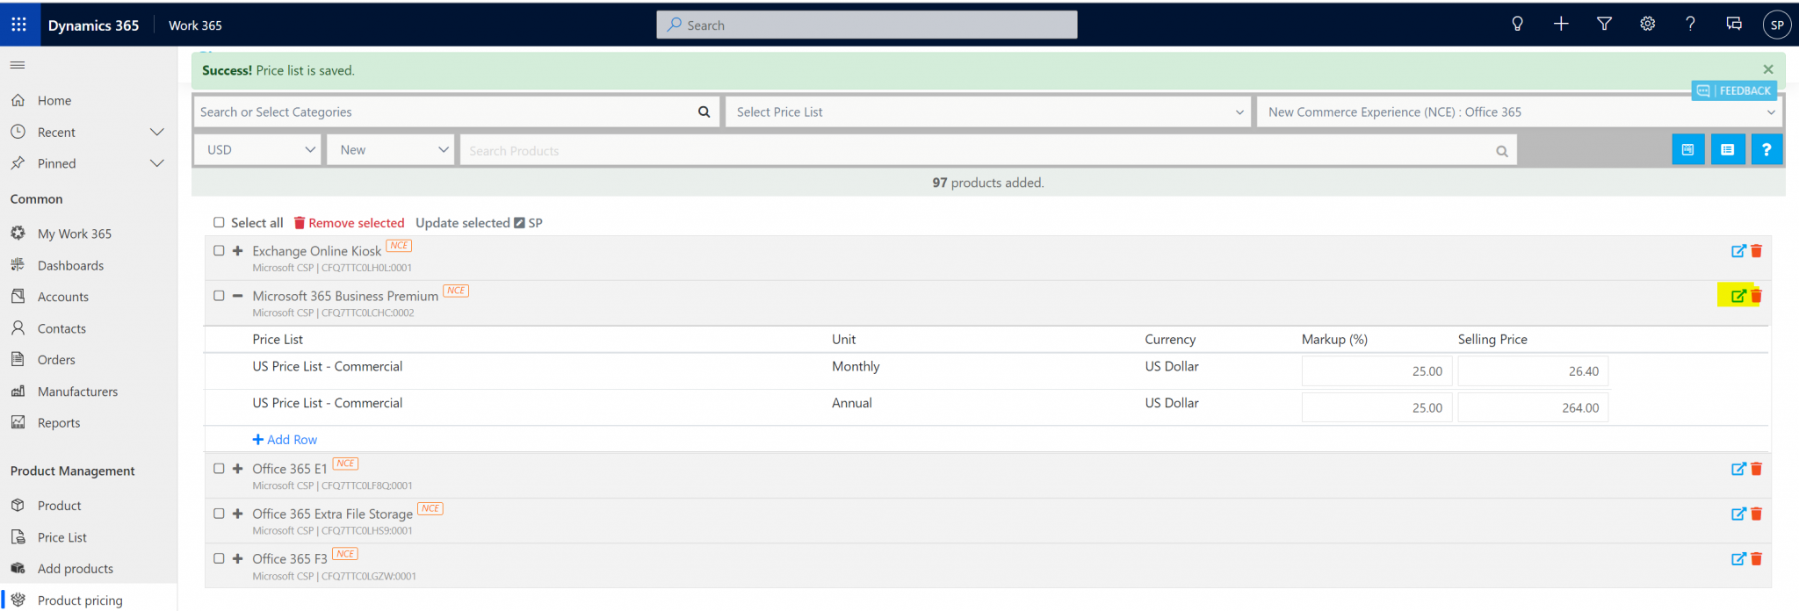Open My Work 365 in sidebar
Screen dimensions: 1799x611
(75, 234)
